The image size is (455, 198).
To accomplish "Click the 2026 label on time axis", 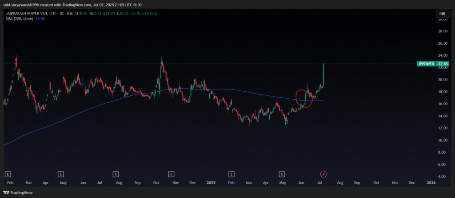I will point(431,183).
